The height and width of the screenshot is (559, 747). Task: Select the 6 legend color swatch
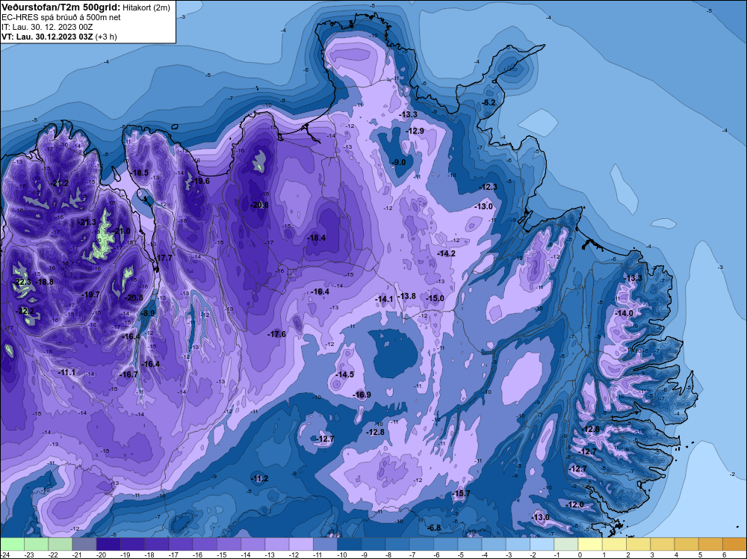pyautogui.click(x=734, y=544)
